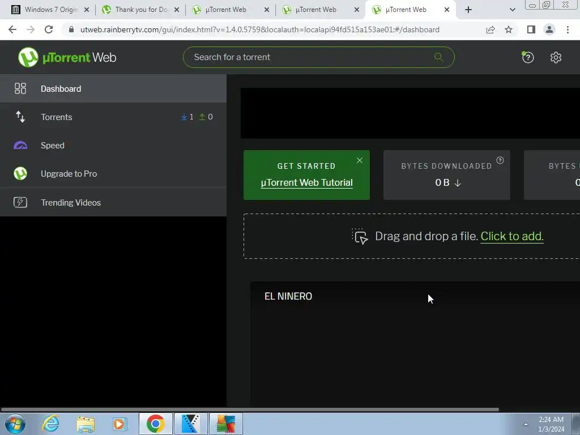The image size is (580, 435).
Task: Close the Thank you for Do tab
Action: 177,10
